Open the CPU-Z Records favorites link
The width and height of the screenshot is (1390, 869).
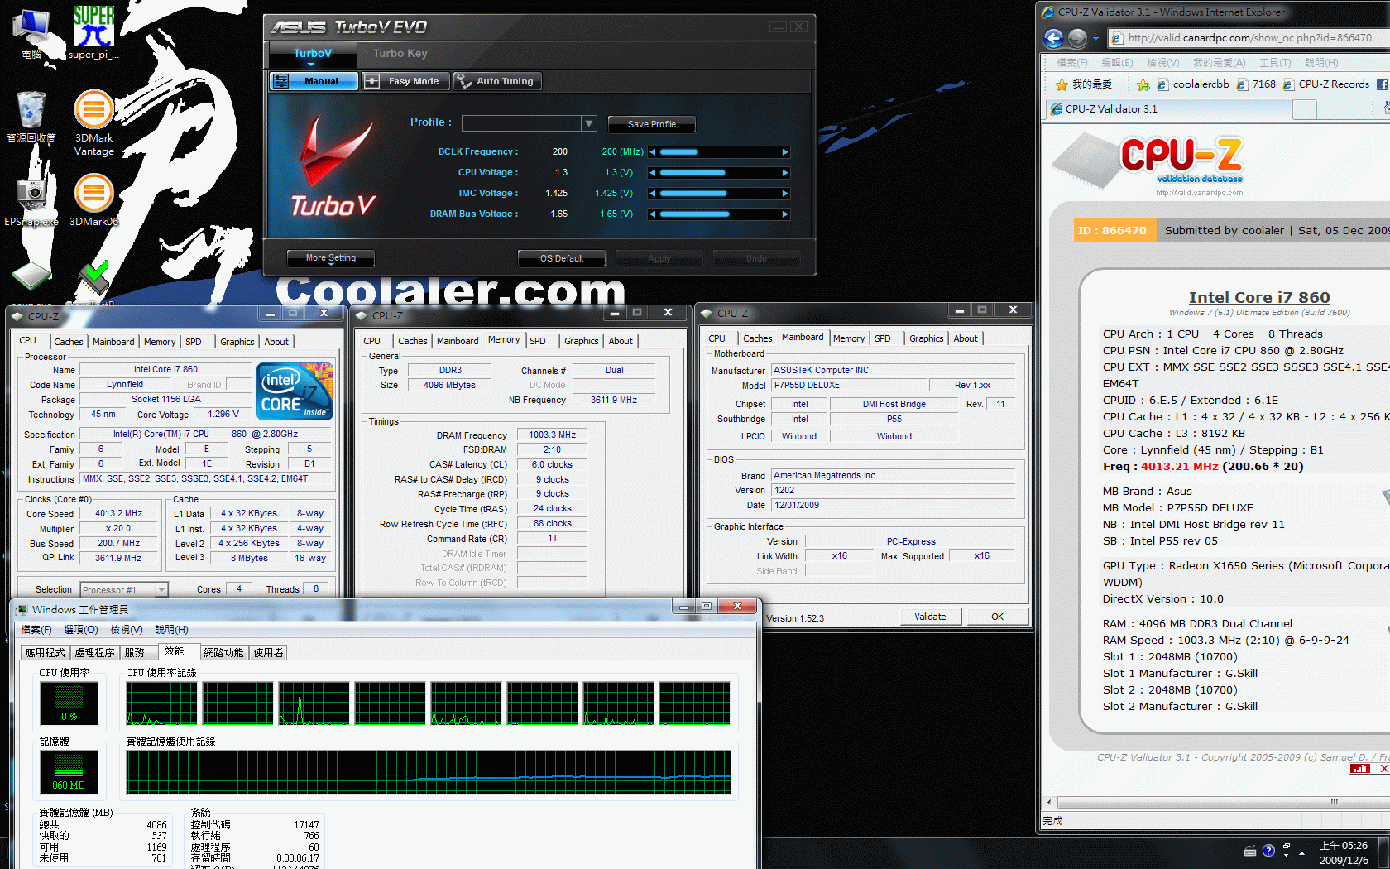tap(1326, 84)
